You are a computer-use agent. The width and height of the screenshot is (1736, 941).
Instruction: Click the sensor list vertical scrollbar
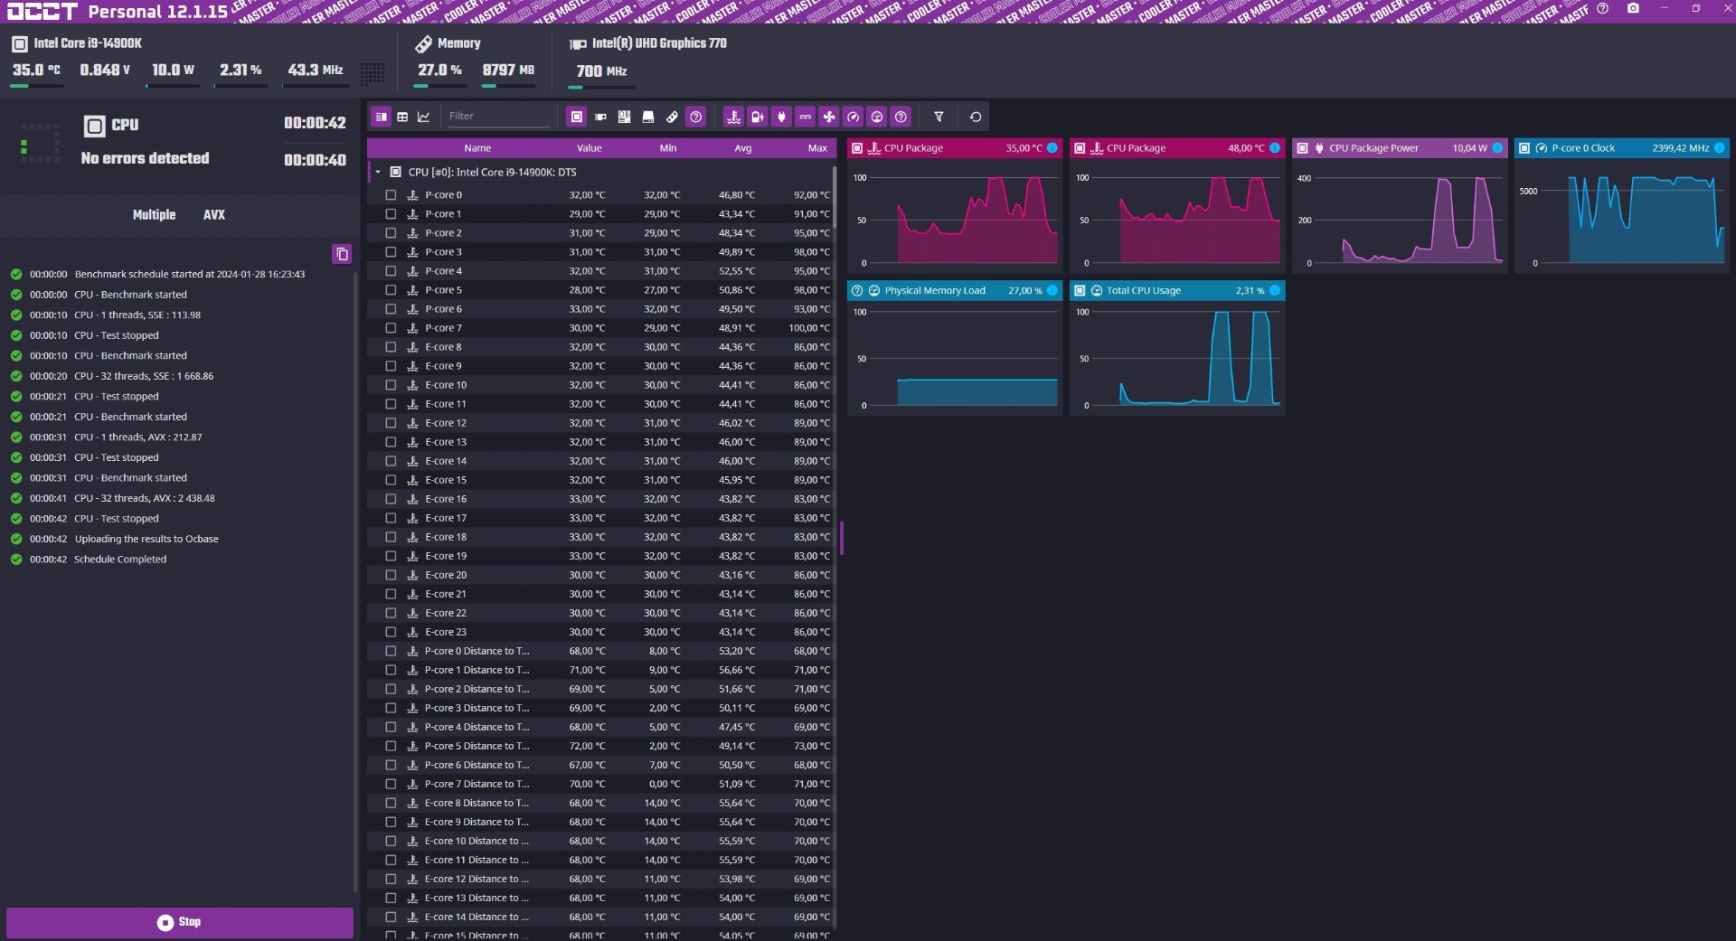click(834, 197)
